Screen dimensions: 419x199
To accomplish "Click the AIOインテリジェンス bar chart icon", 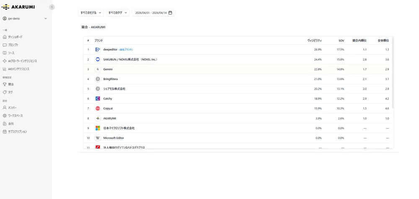I will pyautogui.click(x=5, y=69).
